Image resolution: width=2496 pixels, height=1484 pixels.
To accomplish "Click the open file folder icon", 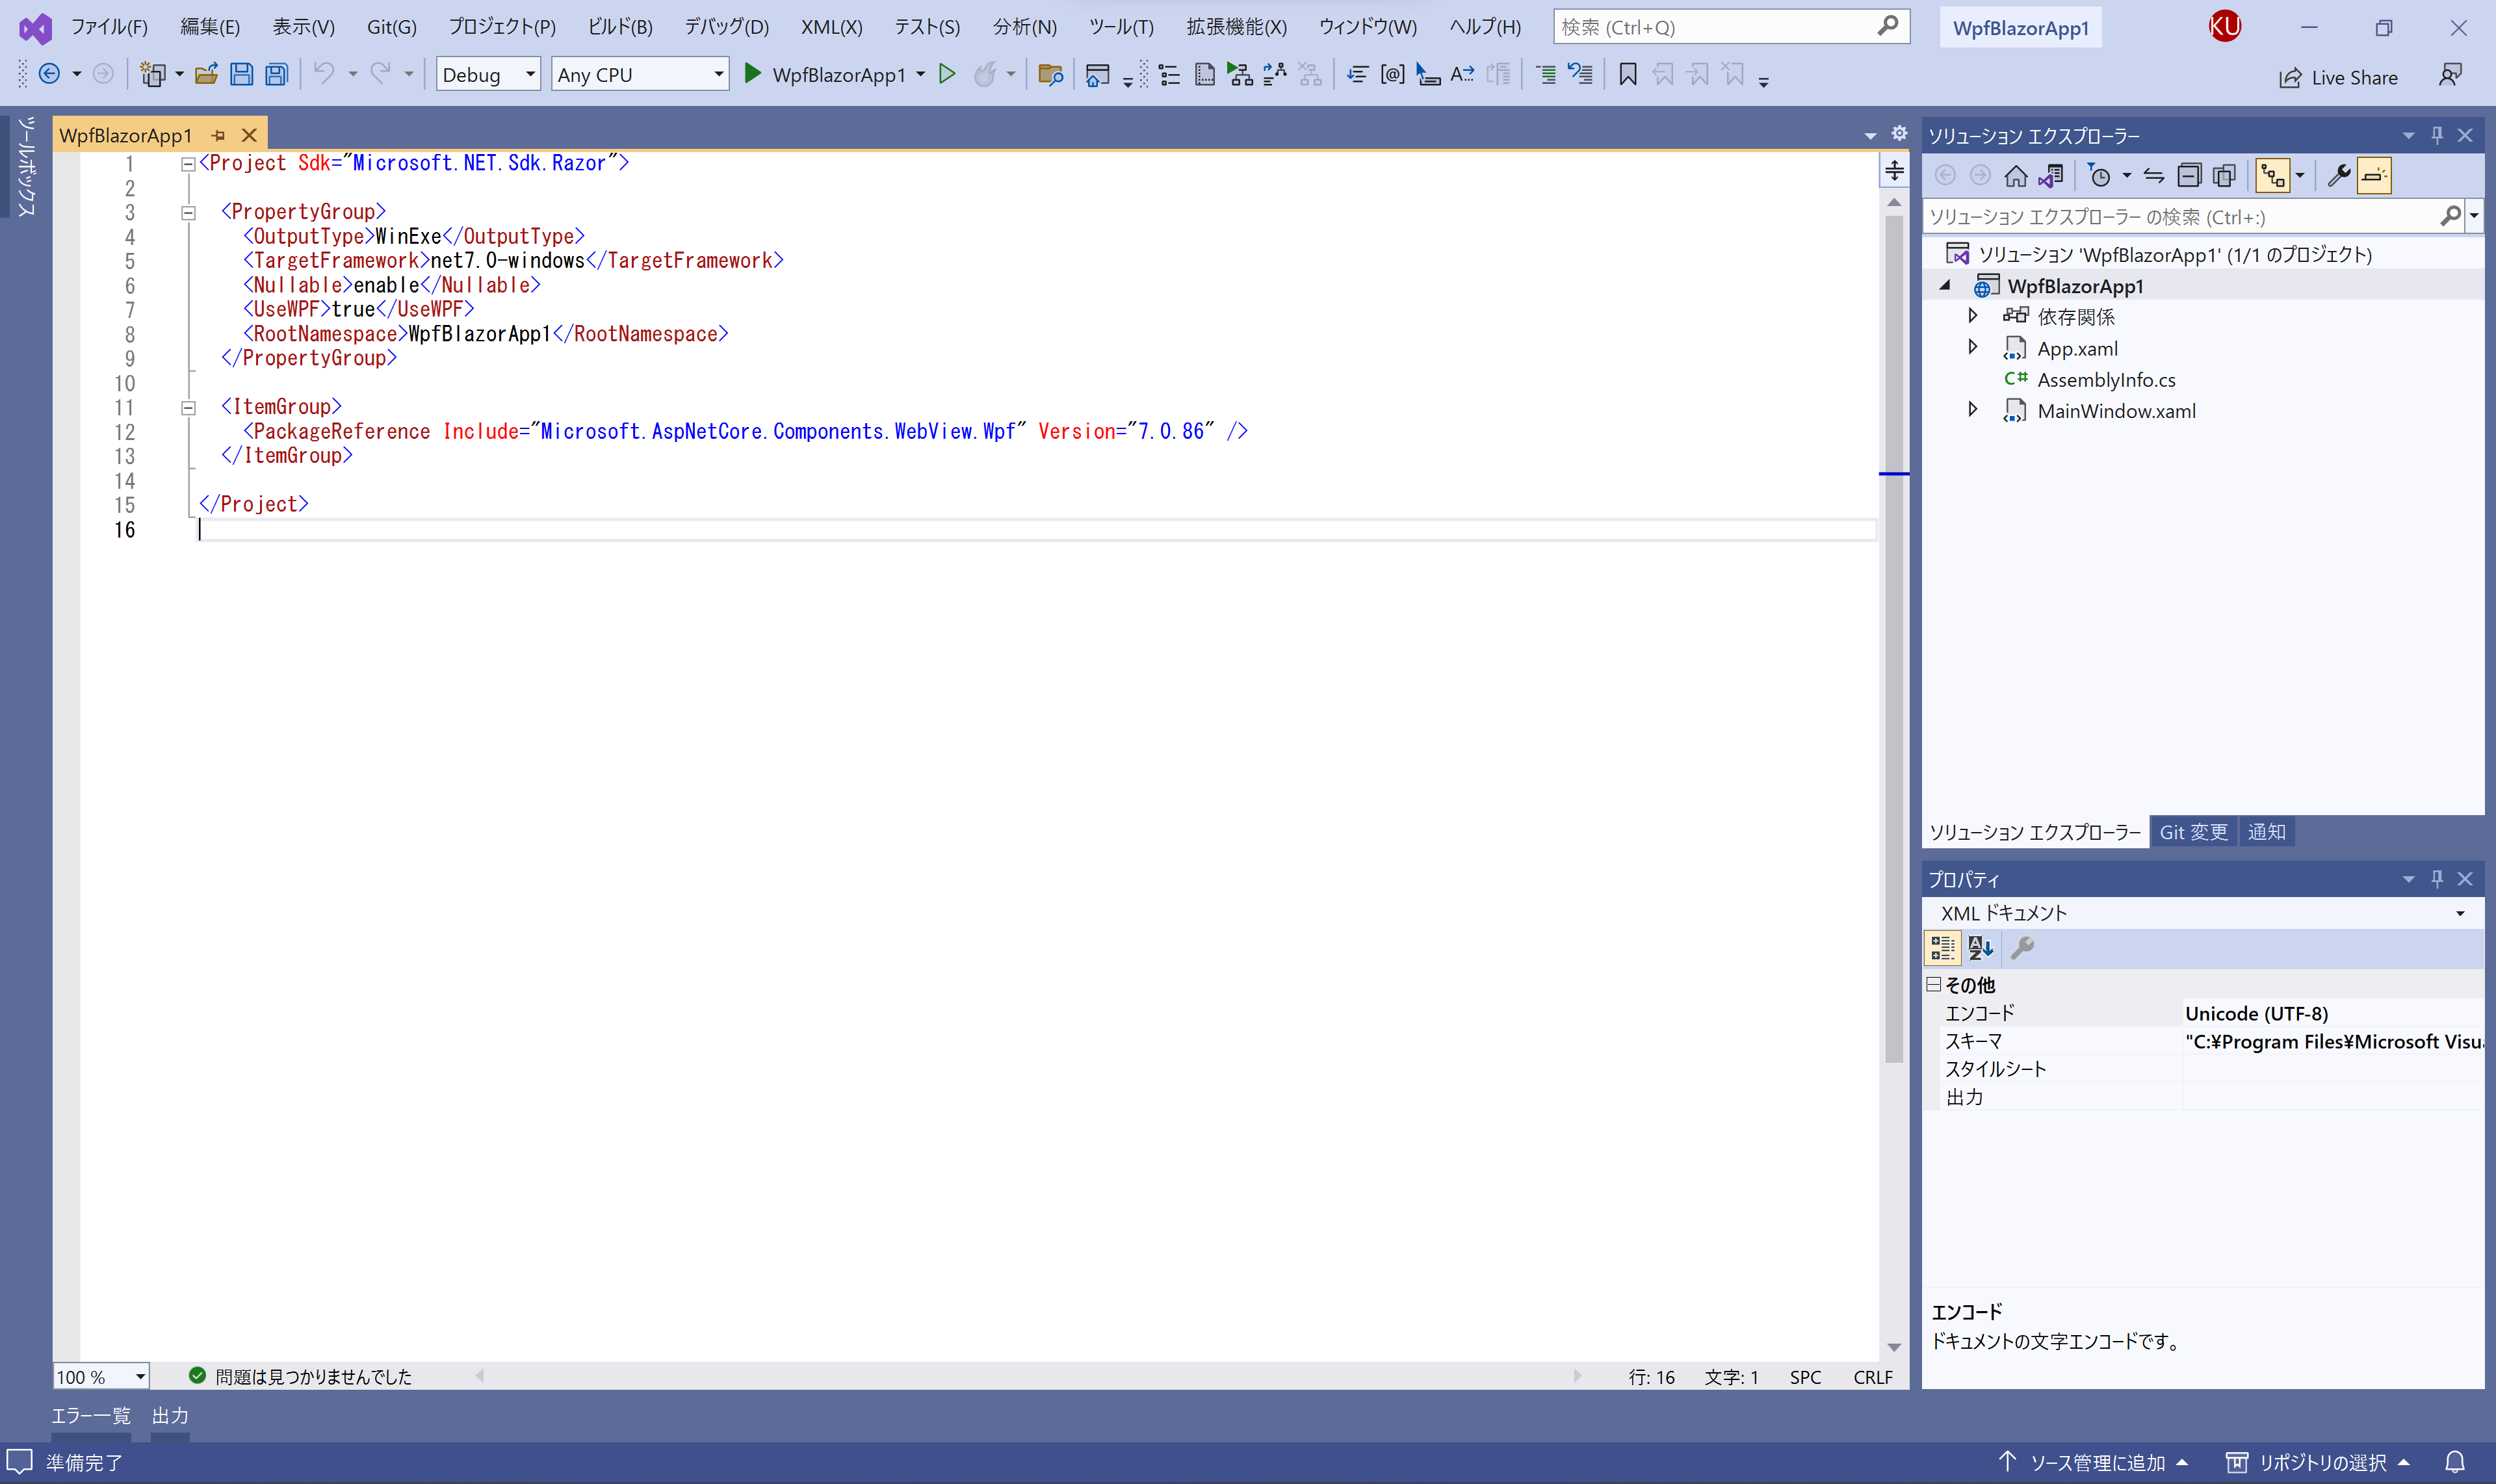I will [206, 74].
